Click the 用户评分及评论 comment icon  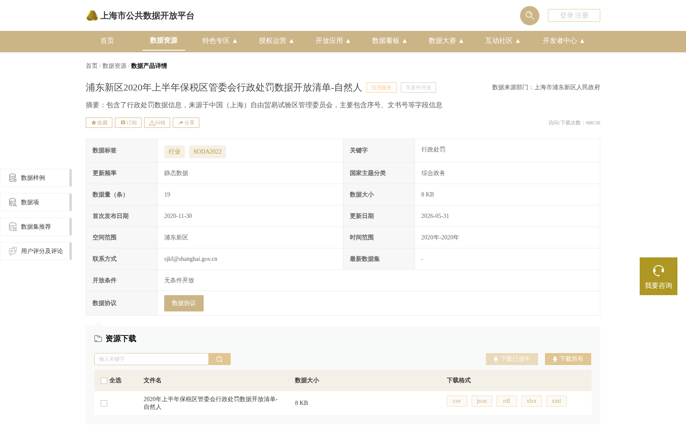pyautogui.click(x=13, y=251)
